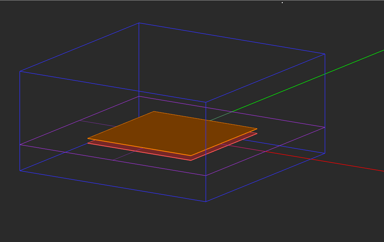Image resolution: width=384 pixels, height=242 pixels.
Task: Pick the purple rectangle's front corner
Action: (x=206, y=176)
